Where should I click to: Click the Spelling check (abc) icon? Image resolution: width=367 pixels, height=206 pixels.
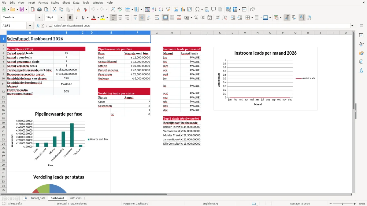point(120,9)
